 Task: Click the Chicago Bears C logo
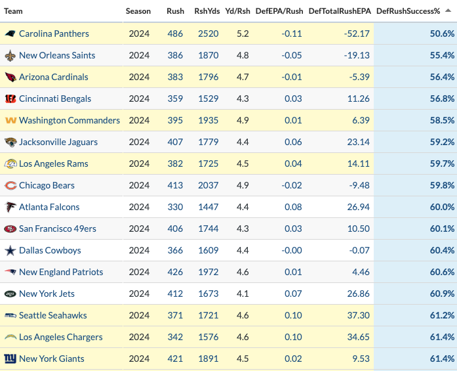(10, 185)
